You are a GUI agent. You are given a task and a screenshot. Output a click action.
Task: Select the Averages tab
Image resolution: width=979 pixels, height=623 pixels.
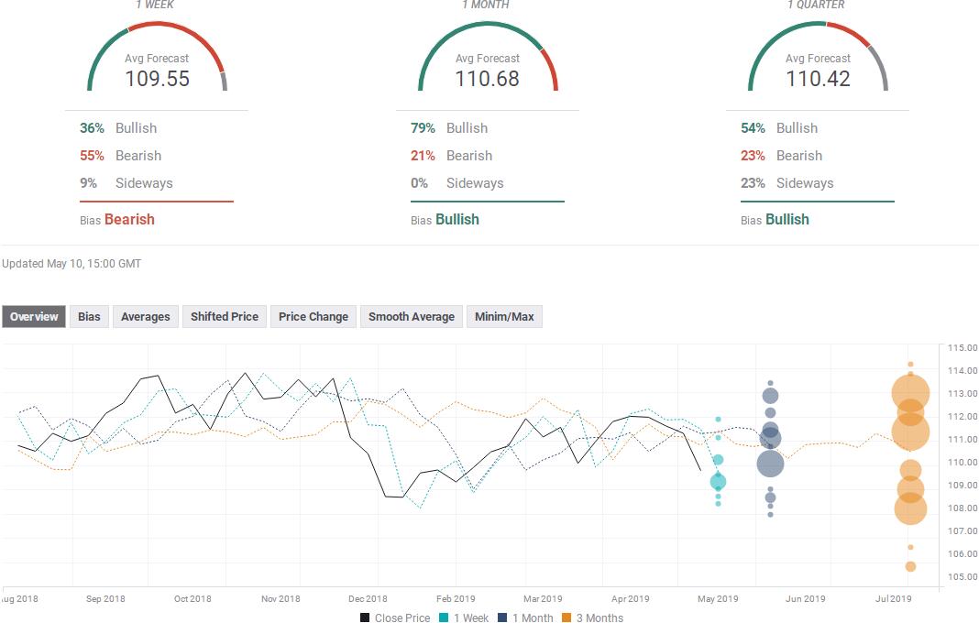[145, 317]
